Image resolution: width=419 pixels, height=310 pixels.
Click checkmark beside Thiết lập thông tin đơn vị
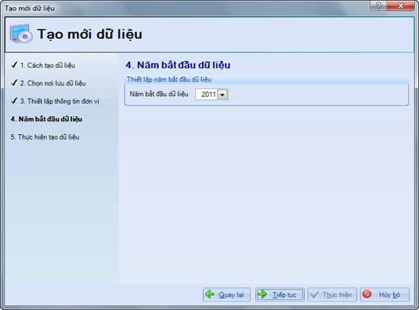point(14,101)
